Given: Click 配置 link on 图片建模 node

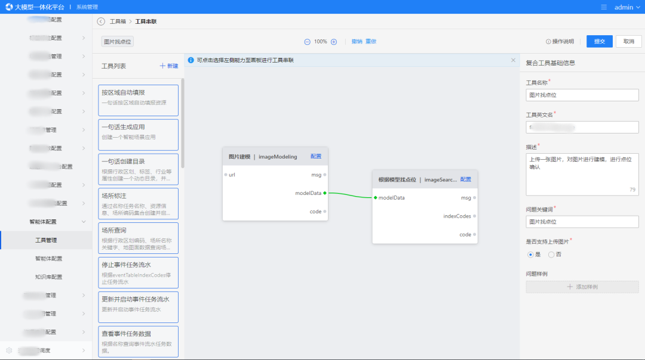Looking at the screenshot, I should point(315,157).
